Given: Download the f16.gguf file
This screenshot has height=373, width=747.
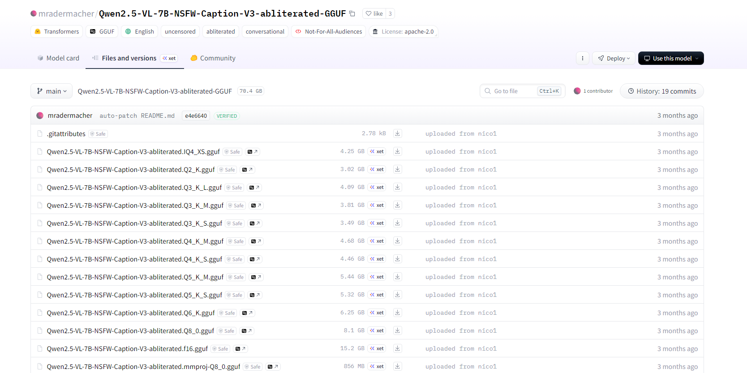Looking at the screenshot, I should [397, 348].
